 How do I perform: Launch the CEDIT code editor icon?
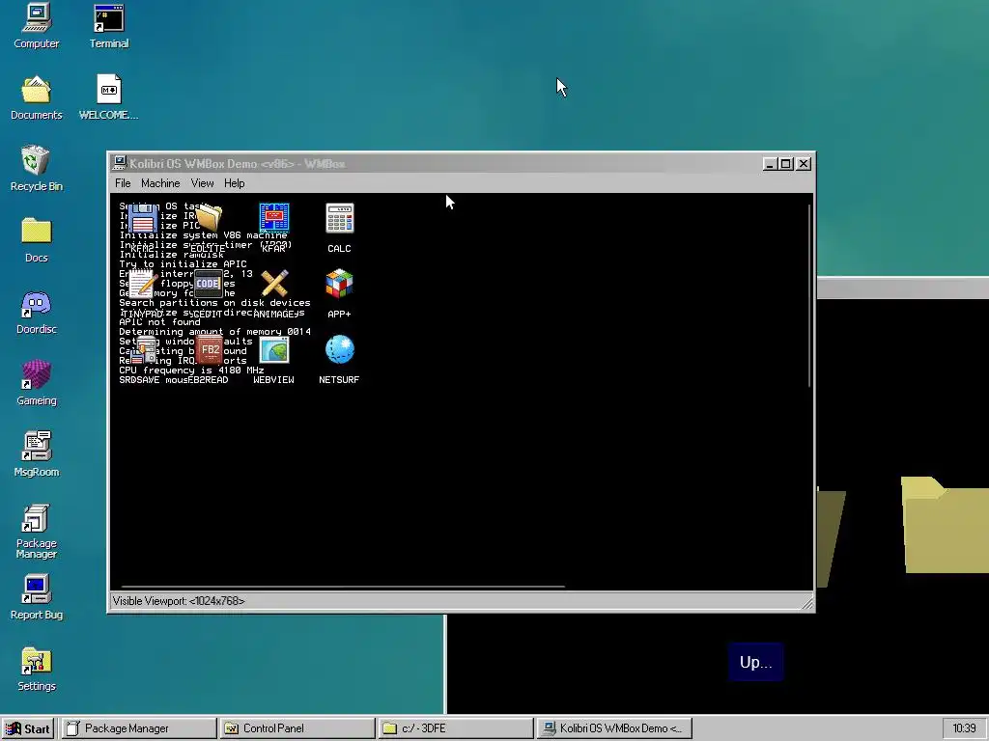pos(209,285)
